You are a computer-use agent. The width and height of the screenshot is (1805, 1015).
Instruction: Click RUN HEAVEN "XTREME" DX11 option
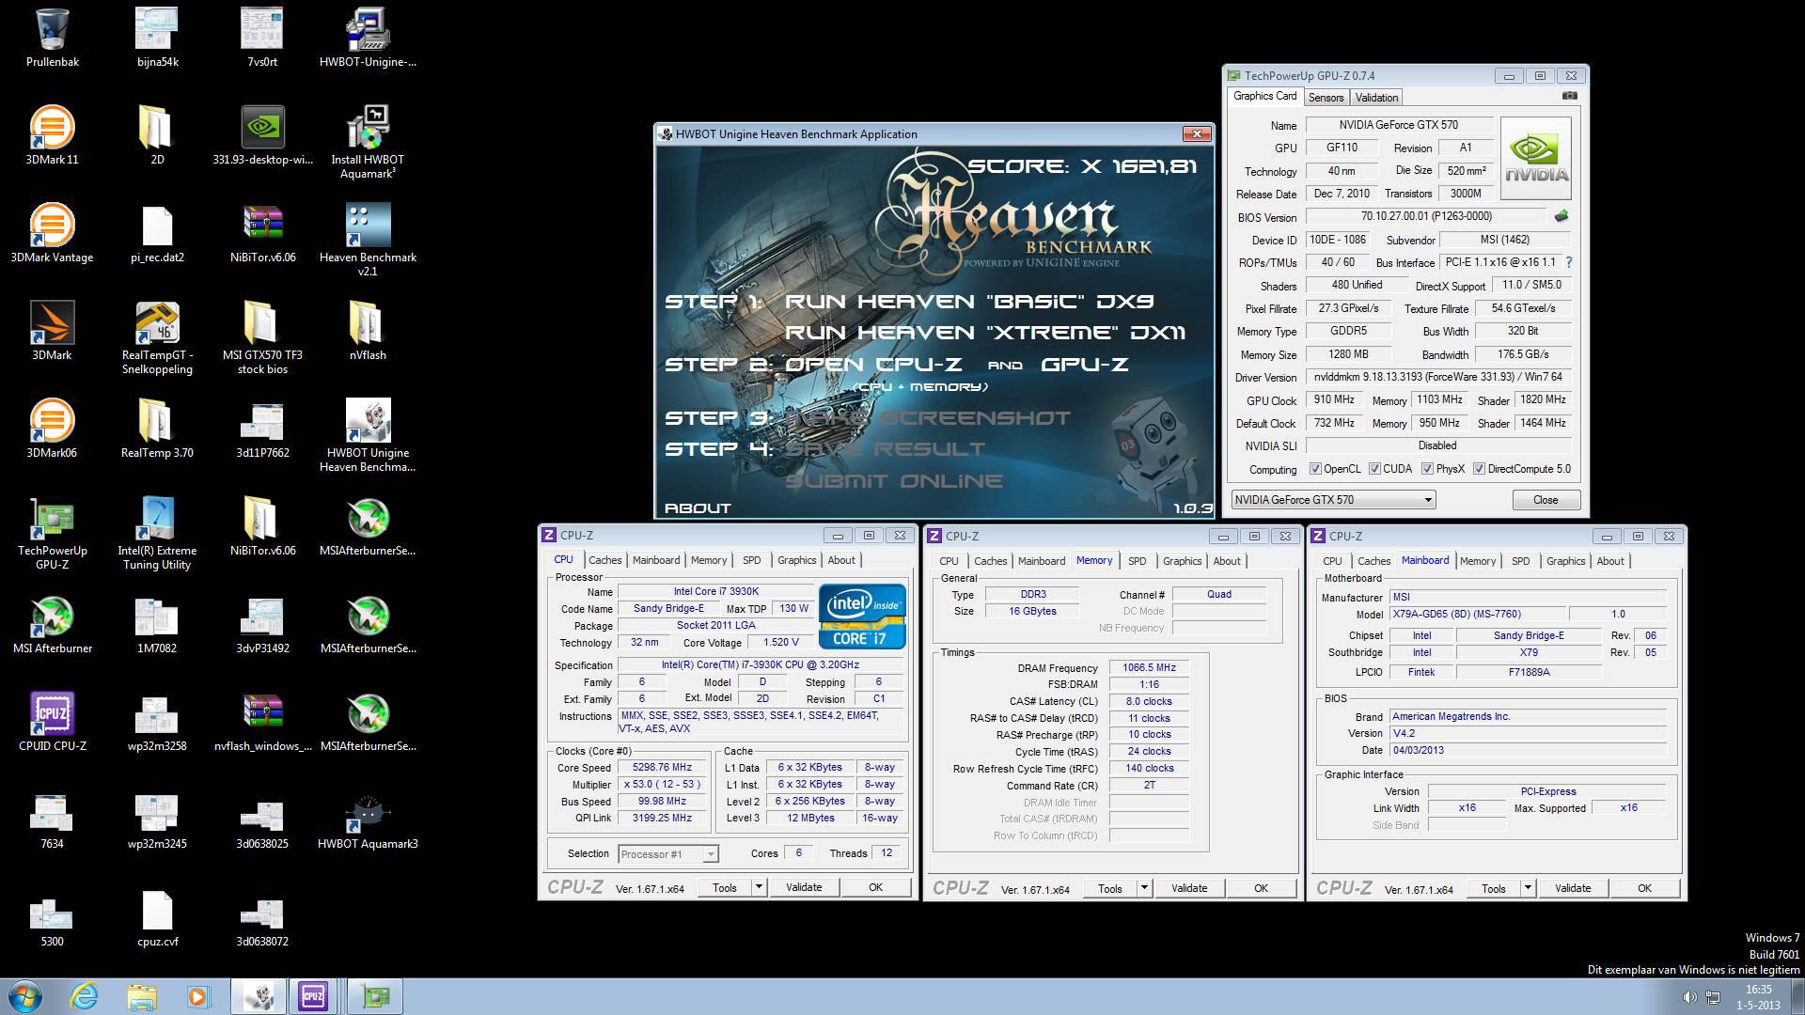985,333
